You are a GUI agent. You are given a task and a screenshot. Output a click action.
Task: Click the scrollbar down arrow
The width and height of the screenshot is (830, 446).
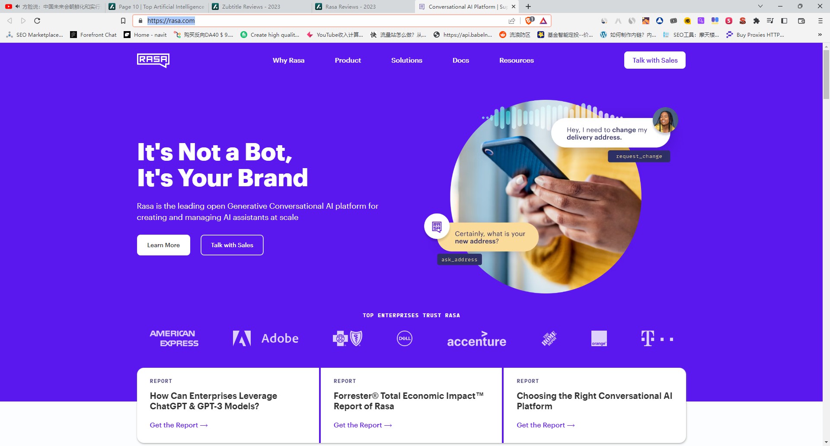coord(826,442)
